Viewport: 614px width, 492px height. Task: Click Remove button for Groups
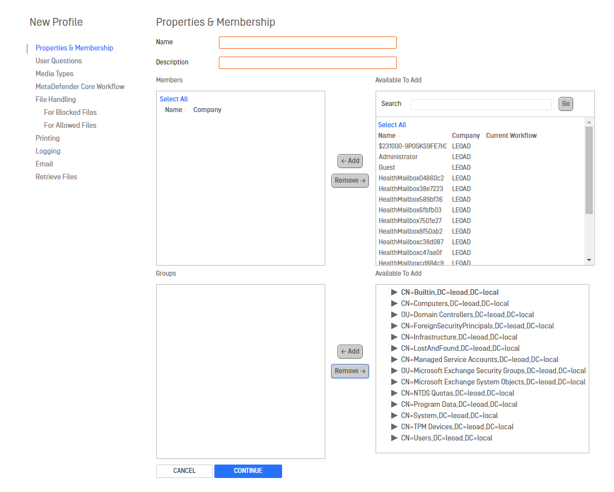(x=350, y=371)
